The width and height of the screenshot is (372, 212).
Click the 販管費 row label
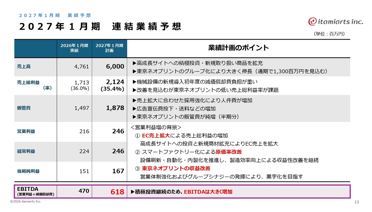pos(24,108)
